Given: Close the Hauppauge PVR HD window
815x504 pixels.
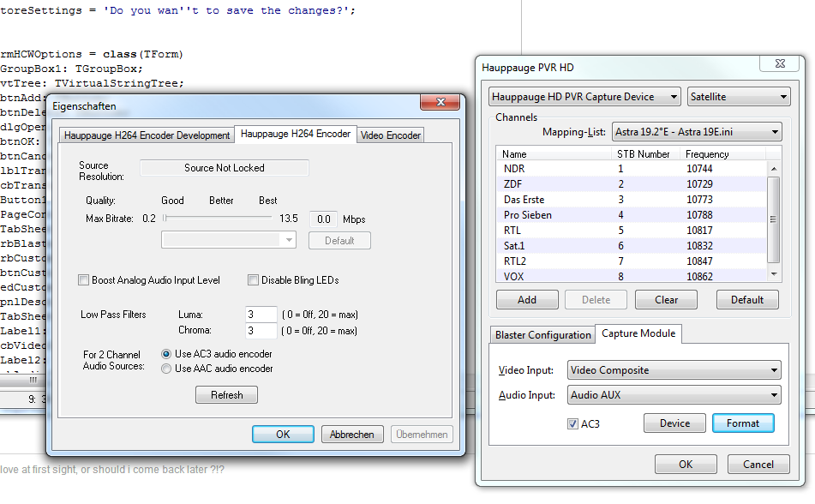Looking at the screenshot, I should [x=780, y=63].
